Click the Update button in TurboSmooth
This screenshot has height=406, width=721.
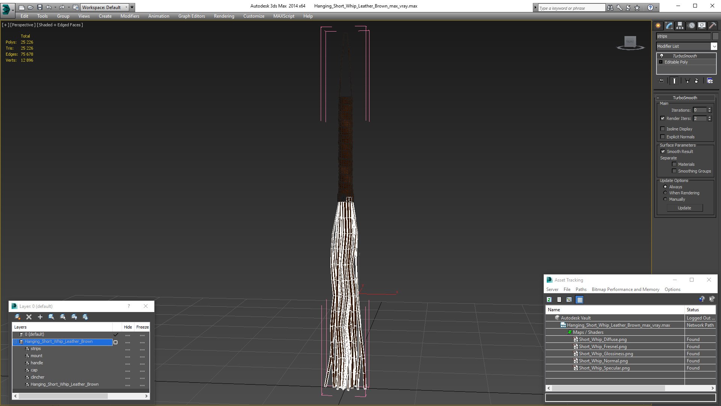(684, 208)
